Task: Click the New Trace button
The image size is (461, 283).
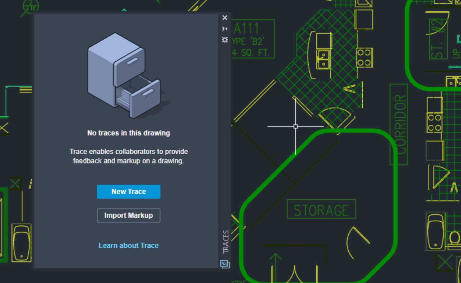Action: tap(128, 192)
